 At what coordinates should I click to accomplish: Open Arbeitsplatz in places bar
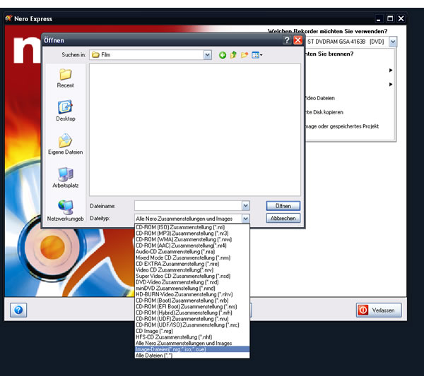point(66,178)
